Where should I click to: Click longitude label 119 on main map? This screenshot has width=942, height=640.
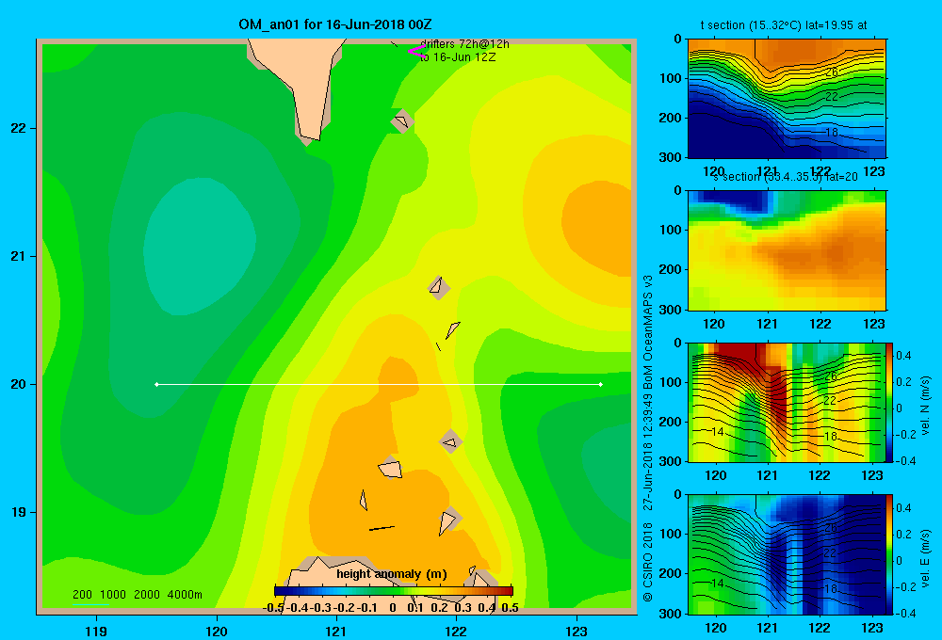click(96, 631)
